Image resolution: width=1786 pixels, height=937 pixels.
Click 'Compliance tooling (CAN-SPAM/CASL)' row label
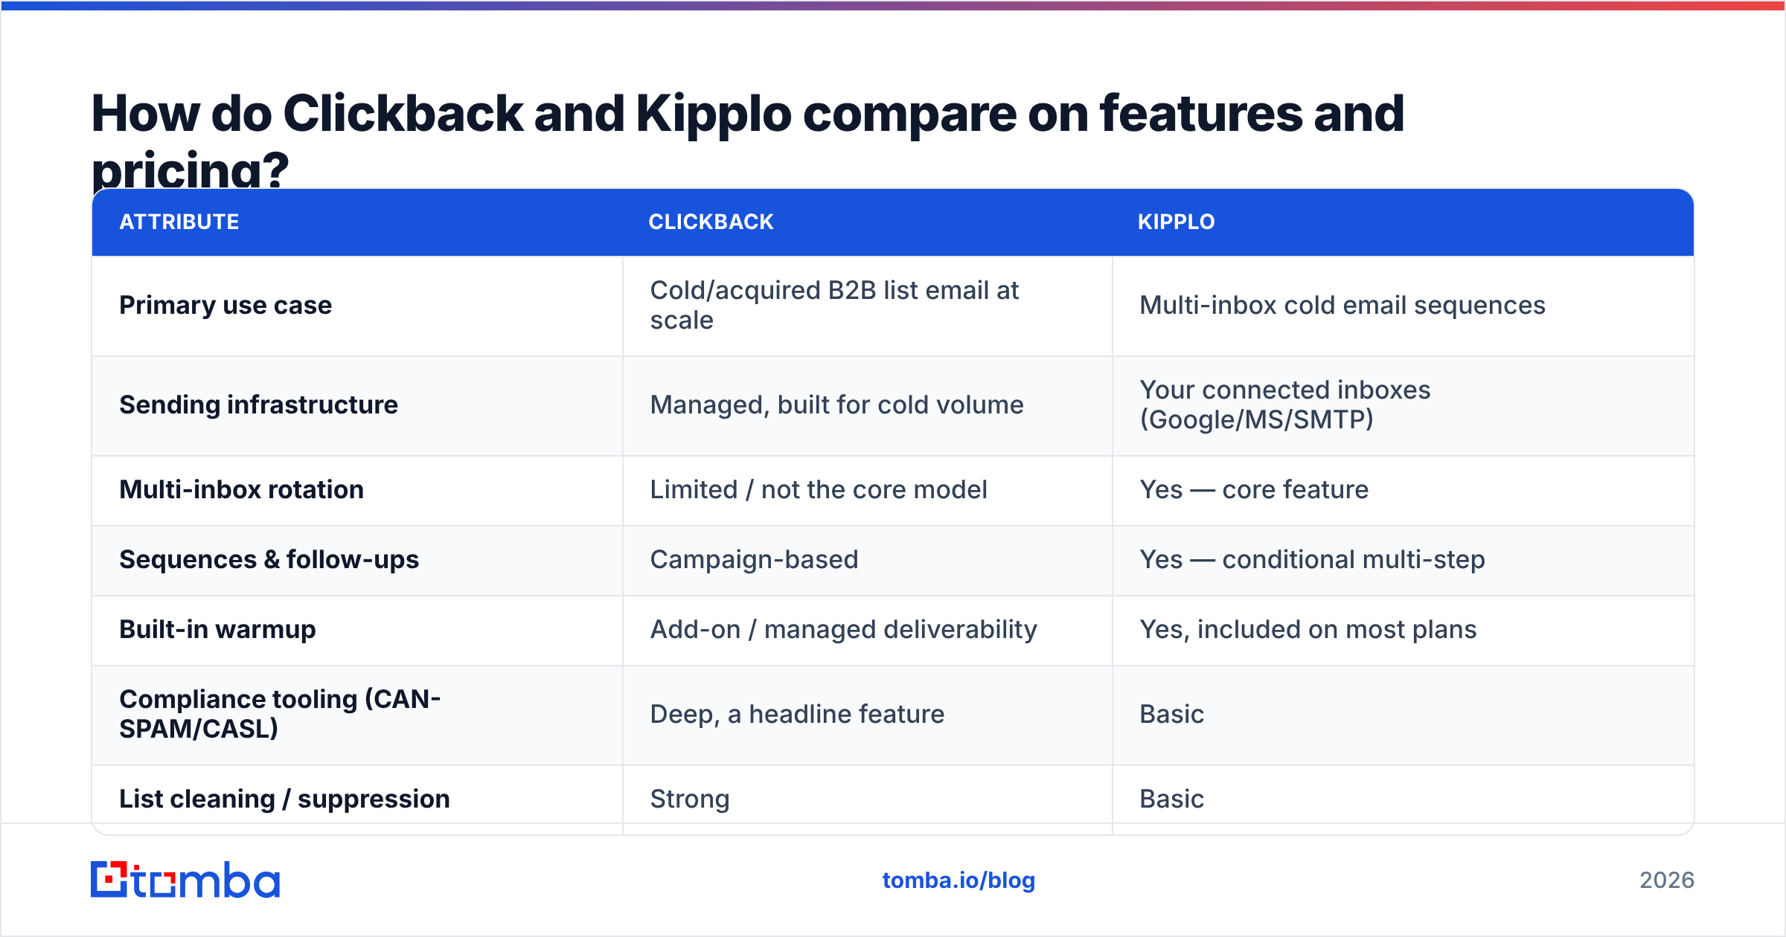coord(280,714)
